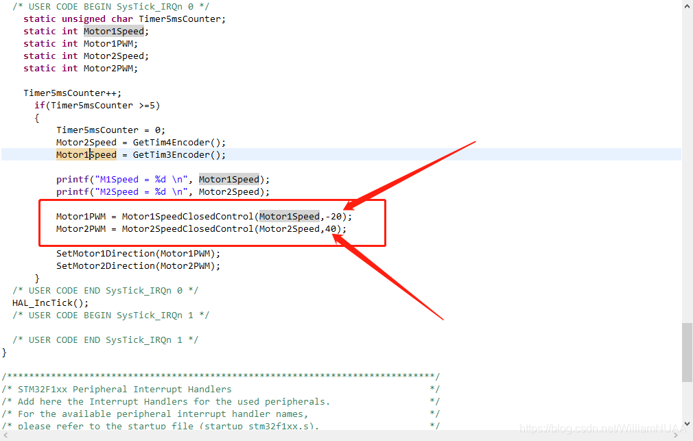Screen dimensions: 693x441
Task: Click the 'USER CODE BEGIN SysTick_IRQn 0' comment
Action: (x=111, y=7)
